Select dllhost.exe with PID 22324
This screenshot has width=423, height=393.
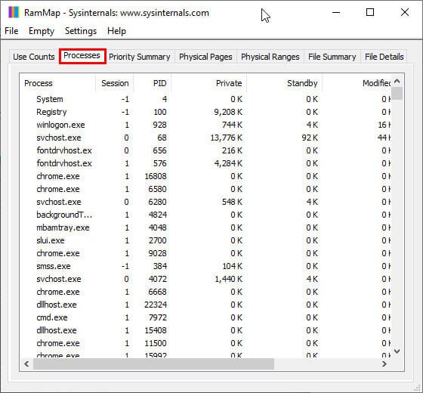pyautogui.click(x=205, y=305)
